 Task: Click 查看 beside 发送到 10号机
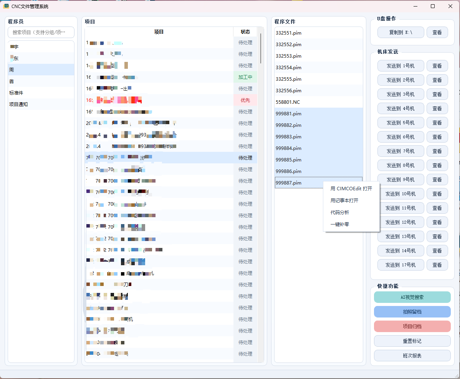pos(437,194)
